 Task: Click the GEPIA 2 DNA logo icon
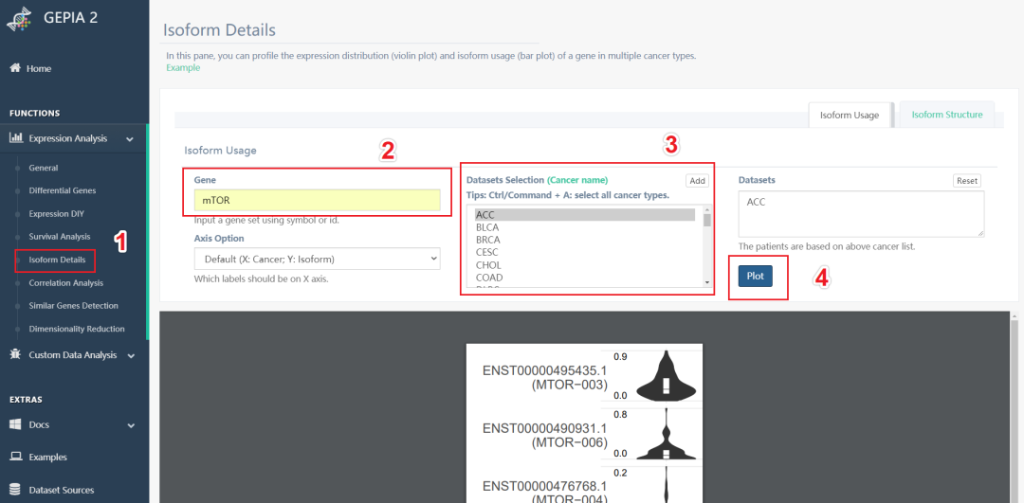(x=18, y=18)
